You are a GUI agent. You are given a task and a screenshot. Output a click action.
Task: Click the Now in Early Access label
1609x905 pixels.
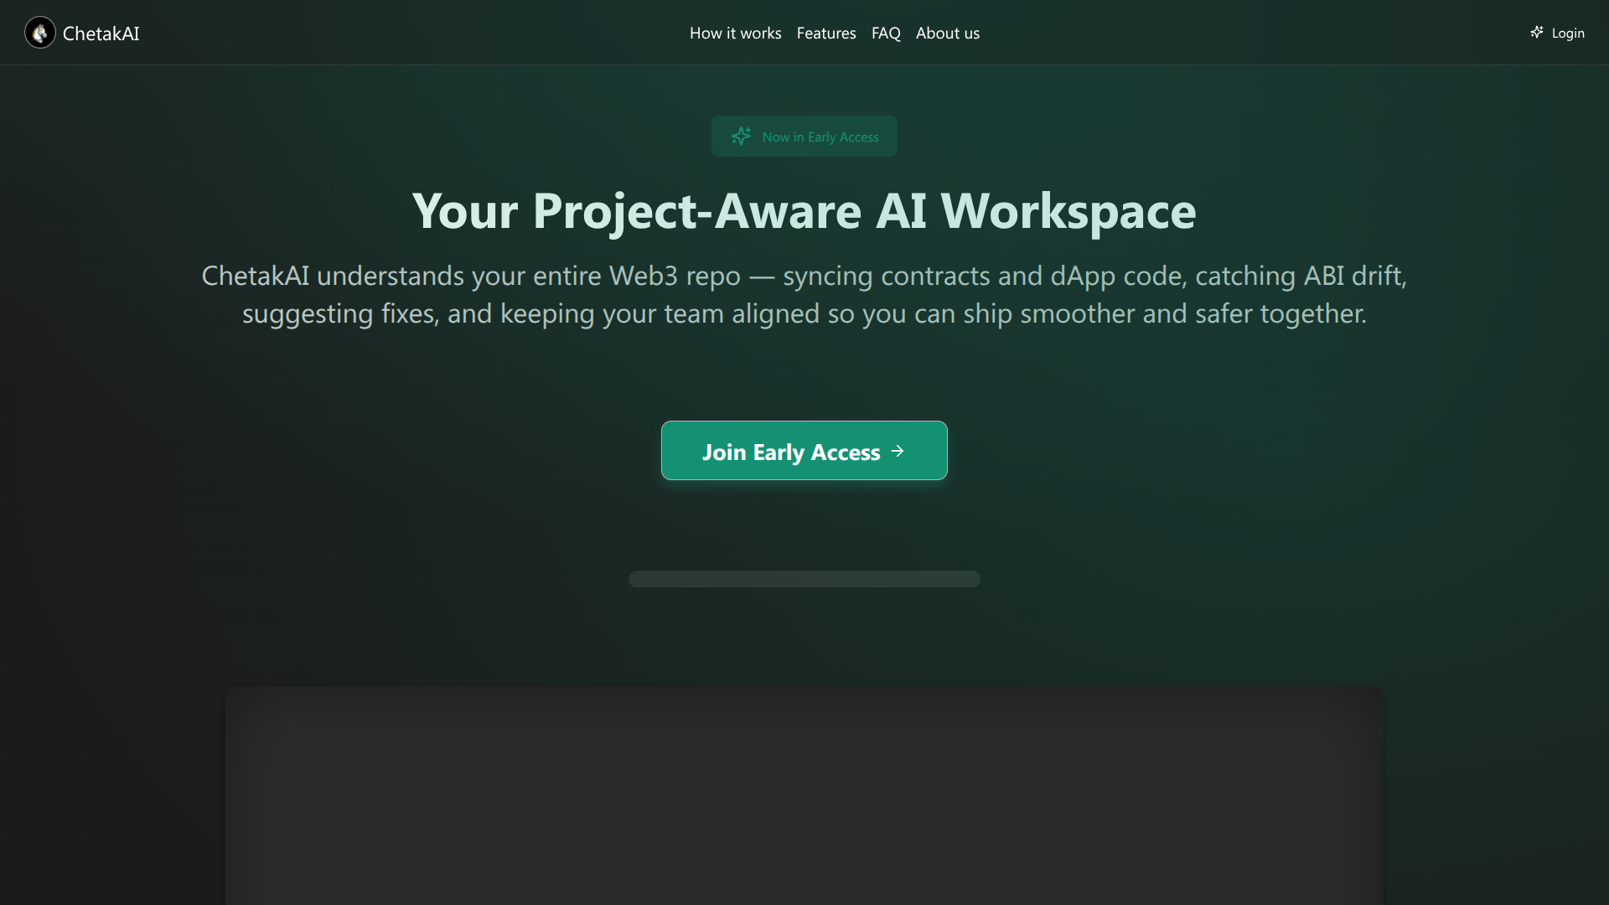[820, 137]
